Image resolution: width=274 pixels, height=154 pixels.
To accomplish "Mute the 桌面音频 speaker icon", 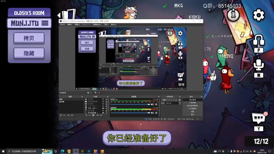I will (x=152, y=113).
